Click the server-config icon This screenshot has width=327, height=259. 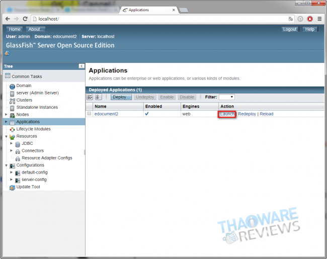pos(18,180)
